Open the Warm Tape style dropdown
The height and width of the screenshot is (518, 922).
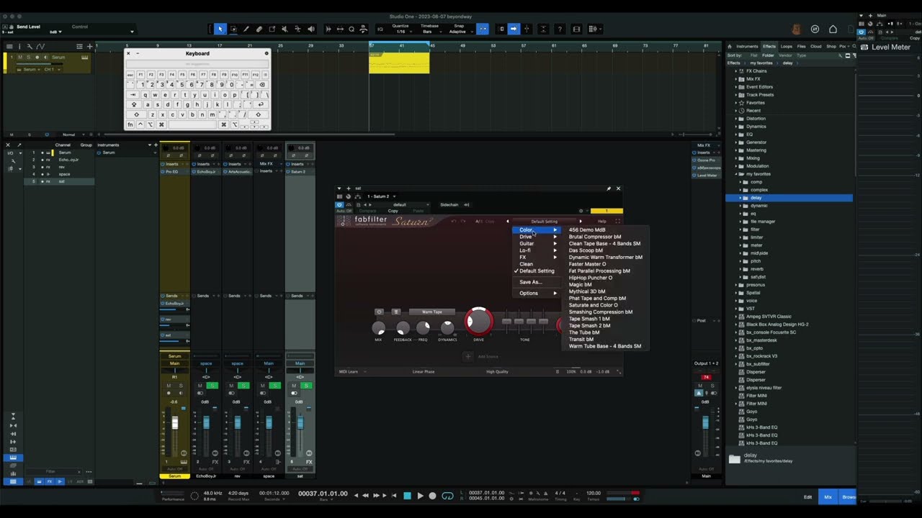tap(432, 312)
